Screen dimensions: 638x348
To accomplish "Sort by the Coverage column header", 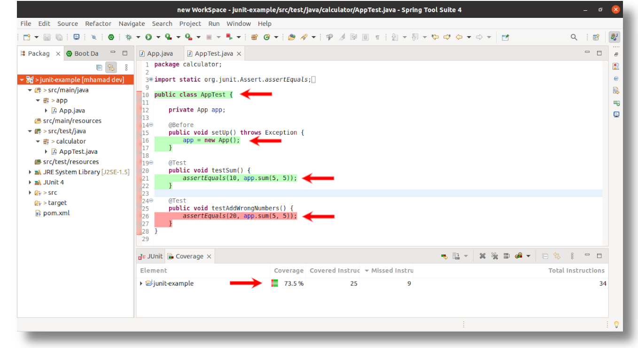I will pos(288,271).
